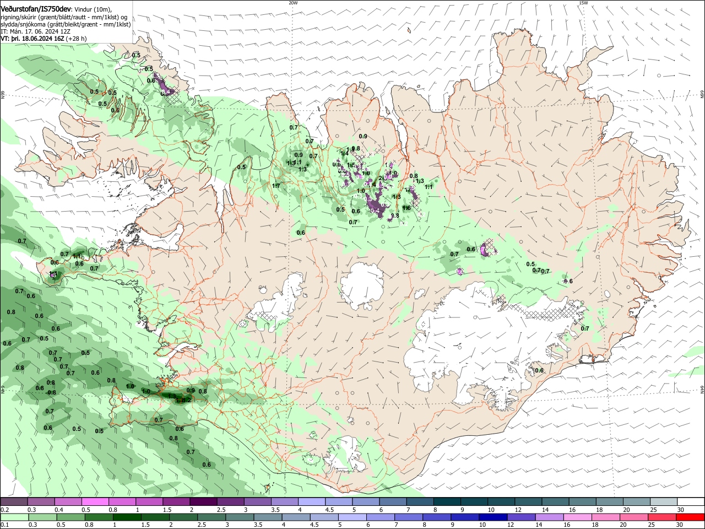Select the dark teal 8 swatch in upper scale
Screen dimensions: 705x529
[x=447, y=502]
